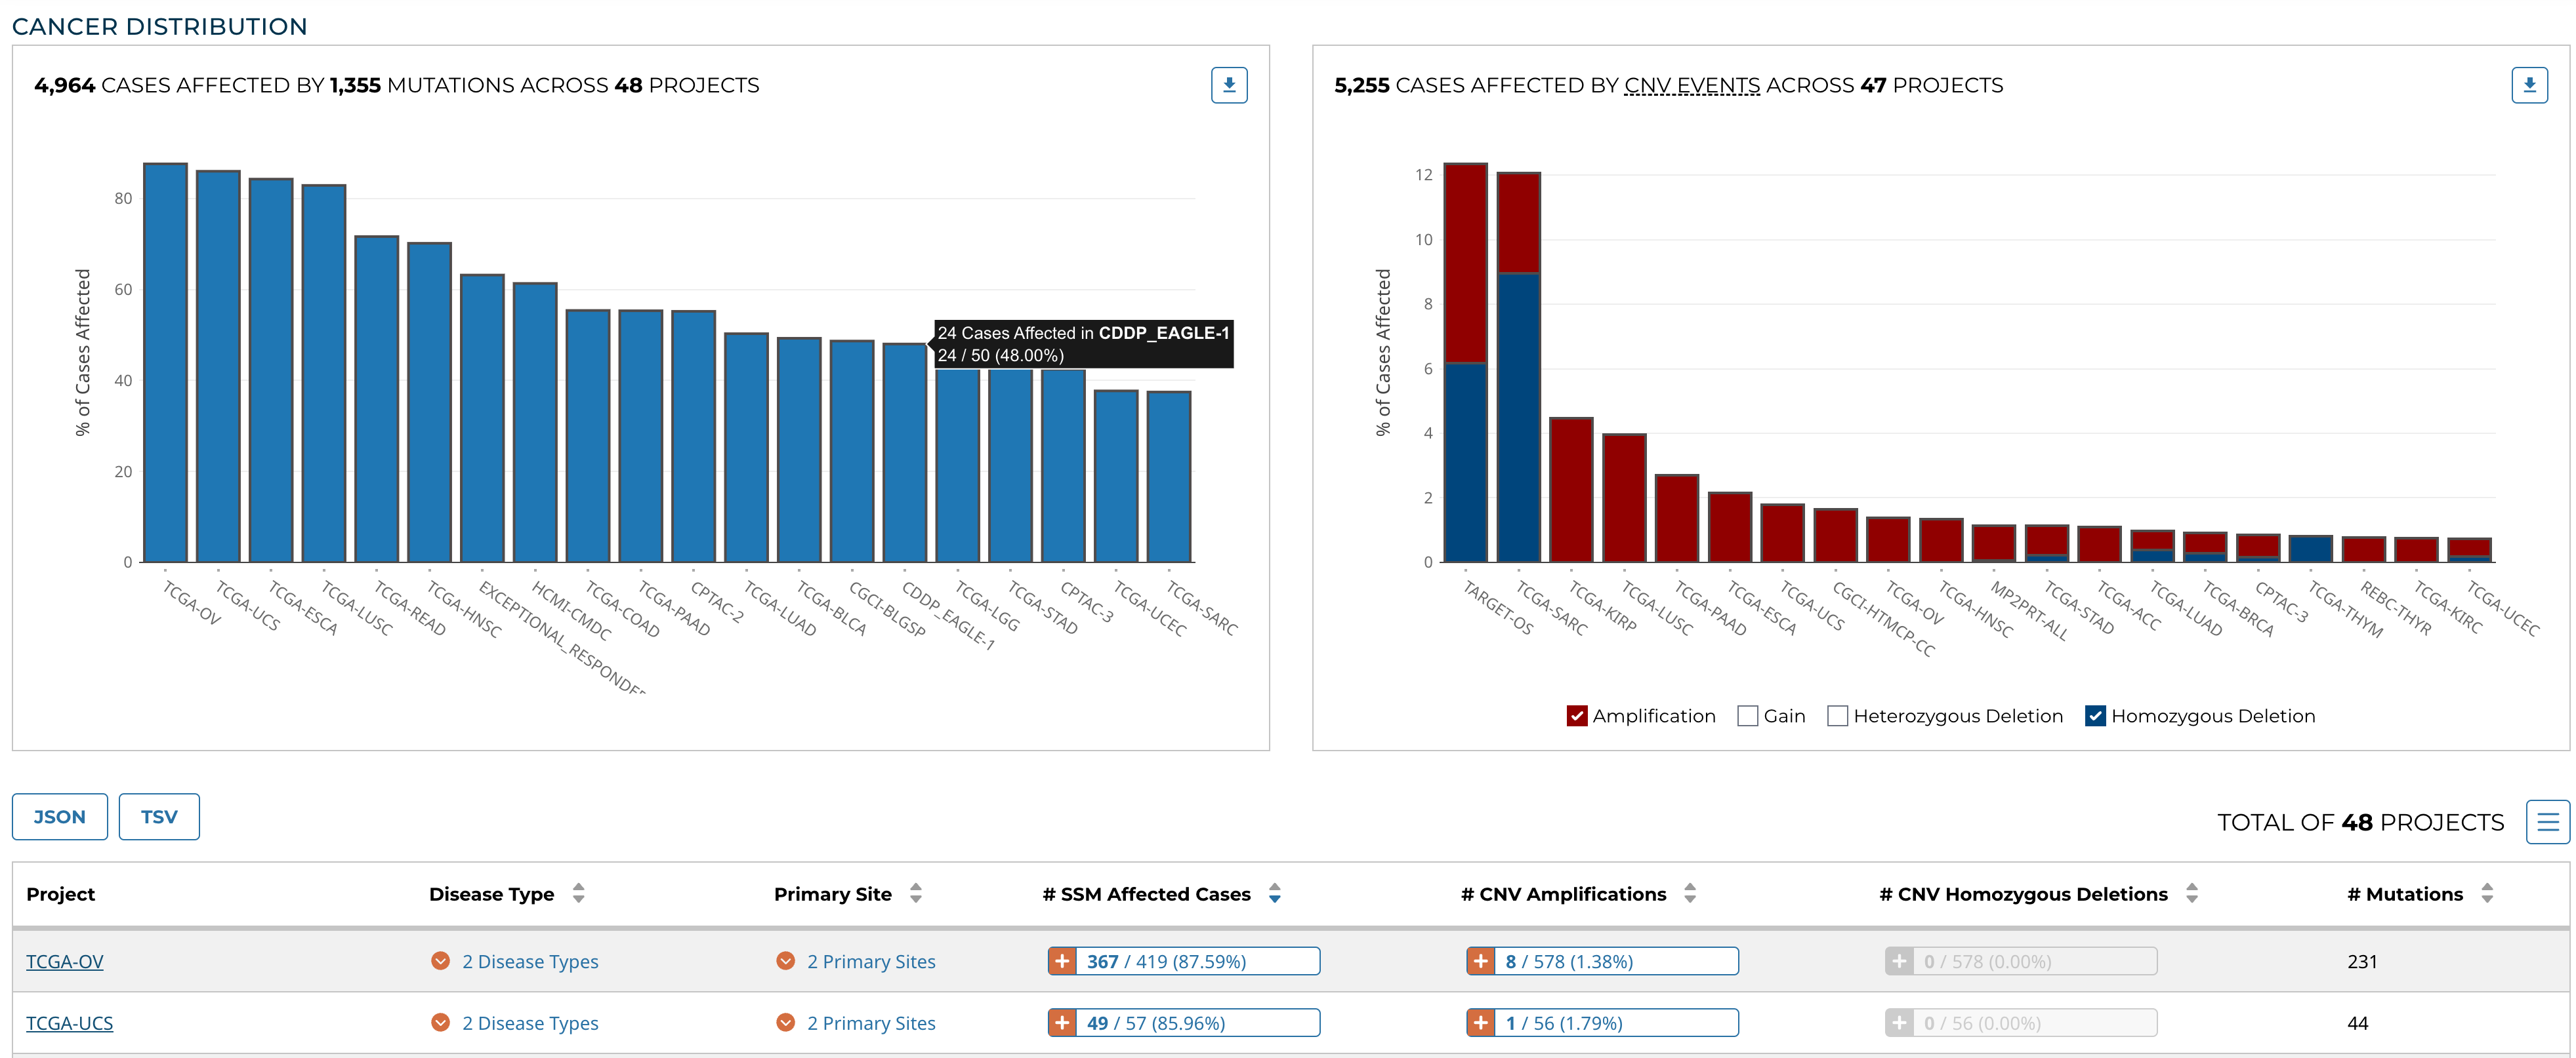Uncheck the Amplification legend checkbox

click(1577, 715)
